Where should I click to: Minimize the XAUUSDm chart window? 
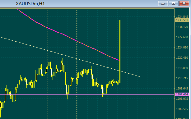click(x=163, y=3)
